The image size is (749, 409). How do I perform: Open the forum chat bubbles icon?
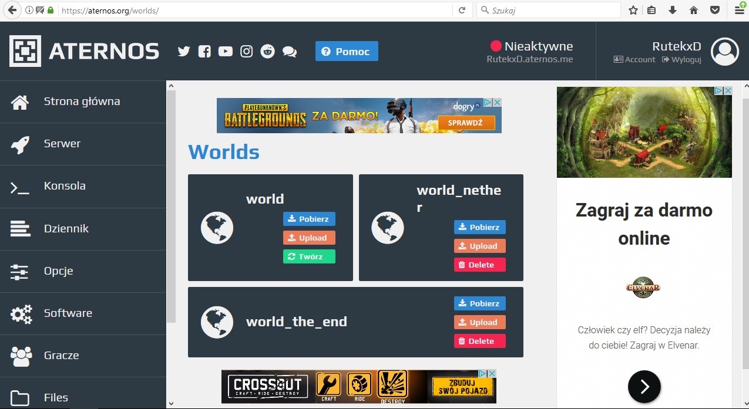coord(290,52)
